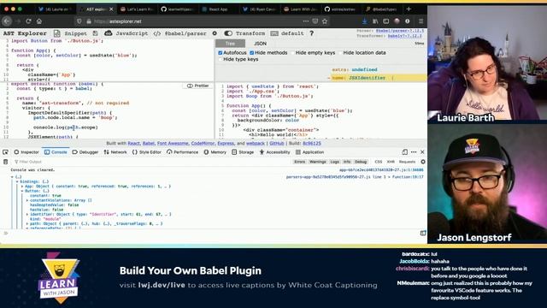Collapse the Button entry in console
This screenshot has width=547, height=308.
coord(22,191)
